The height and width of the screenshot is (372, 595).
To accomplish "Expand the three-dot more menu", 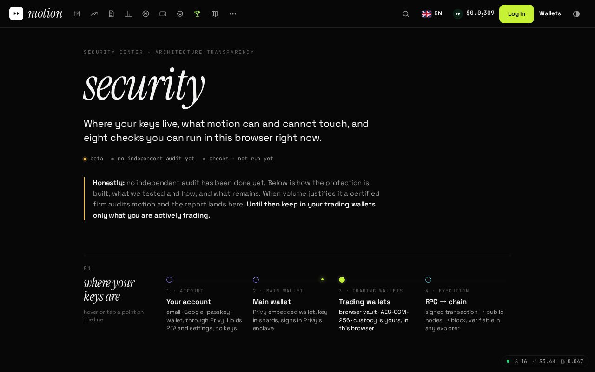I will point(233,14).
